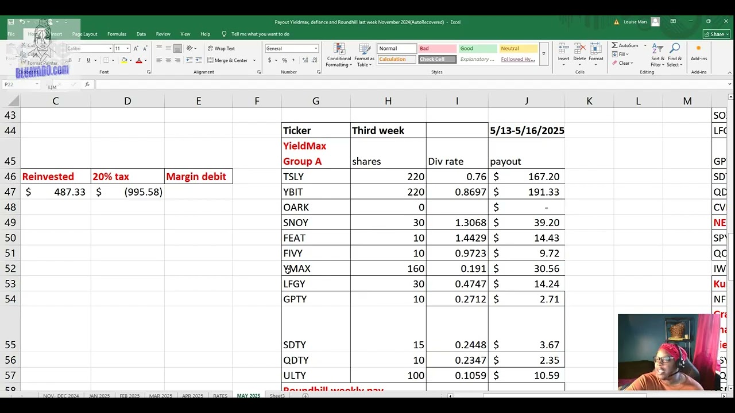Toggle center text horizontally

click(x=168, y=60)
